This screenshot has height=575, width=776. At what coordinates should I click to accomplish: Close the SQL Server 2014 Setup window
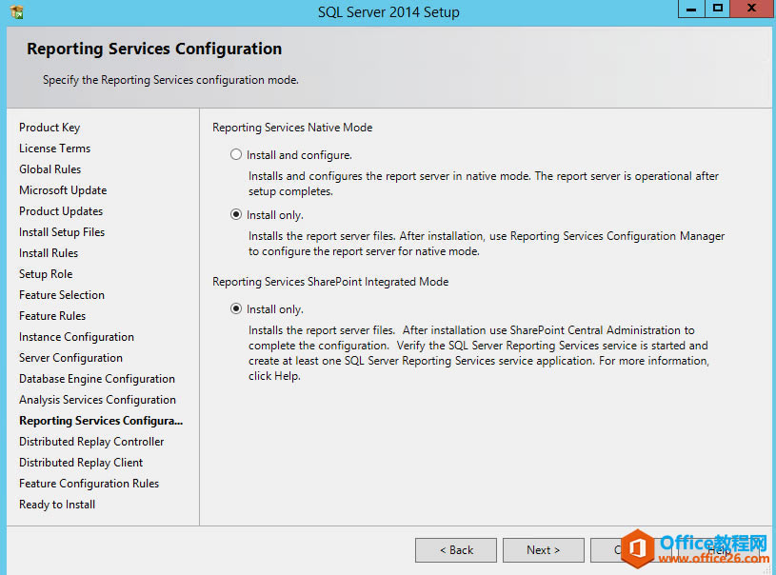(x=751, y=9)
